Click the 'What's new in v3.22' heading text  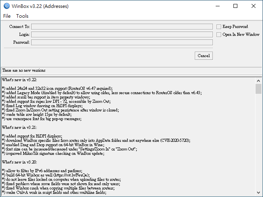point(19,80)
